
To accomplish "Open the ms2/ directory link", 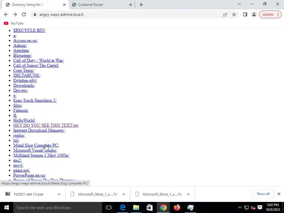I will pyautogui.click(x=17, y=160).
